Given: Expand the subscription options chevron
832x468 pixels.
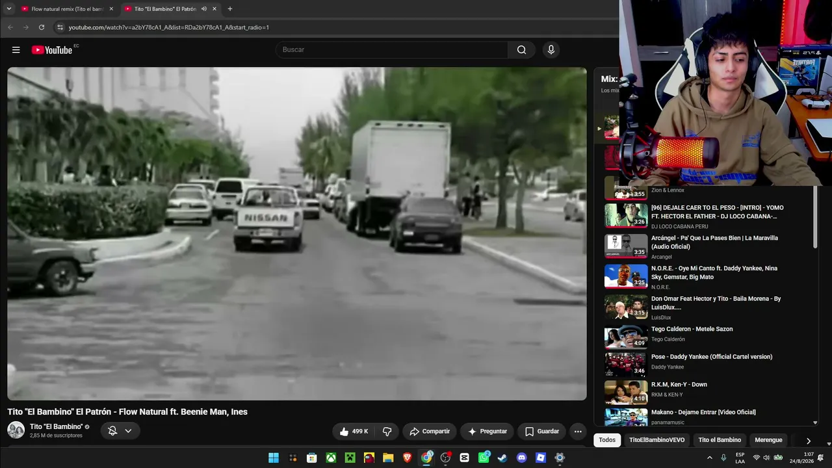Looking at the screenshot, I should (128, 430).
